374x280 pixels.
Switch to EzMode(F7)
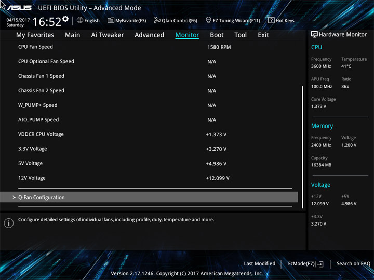pos(302,264)
